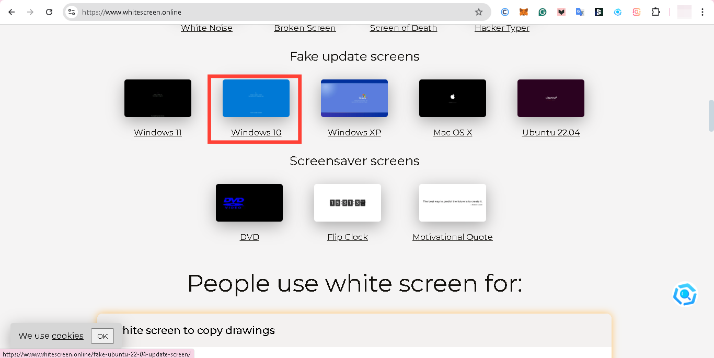
Task: Open the cookies policy link
Action: (x=67, y=336)
